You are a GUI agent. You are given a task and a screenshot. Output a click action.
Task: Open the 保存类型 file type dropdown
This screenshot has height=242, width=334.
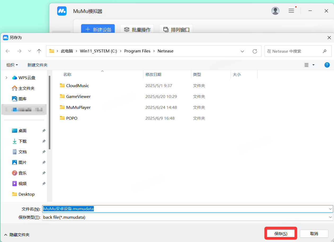coord(330,217)
